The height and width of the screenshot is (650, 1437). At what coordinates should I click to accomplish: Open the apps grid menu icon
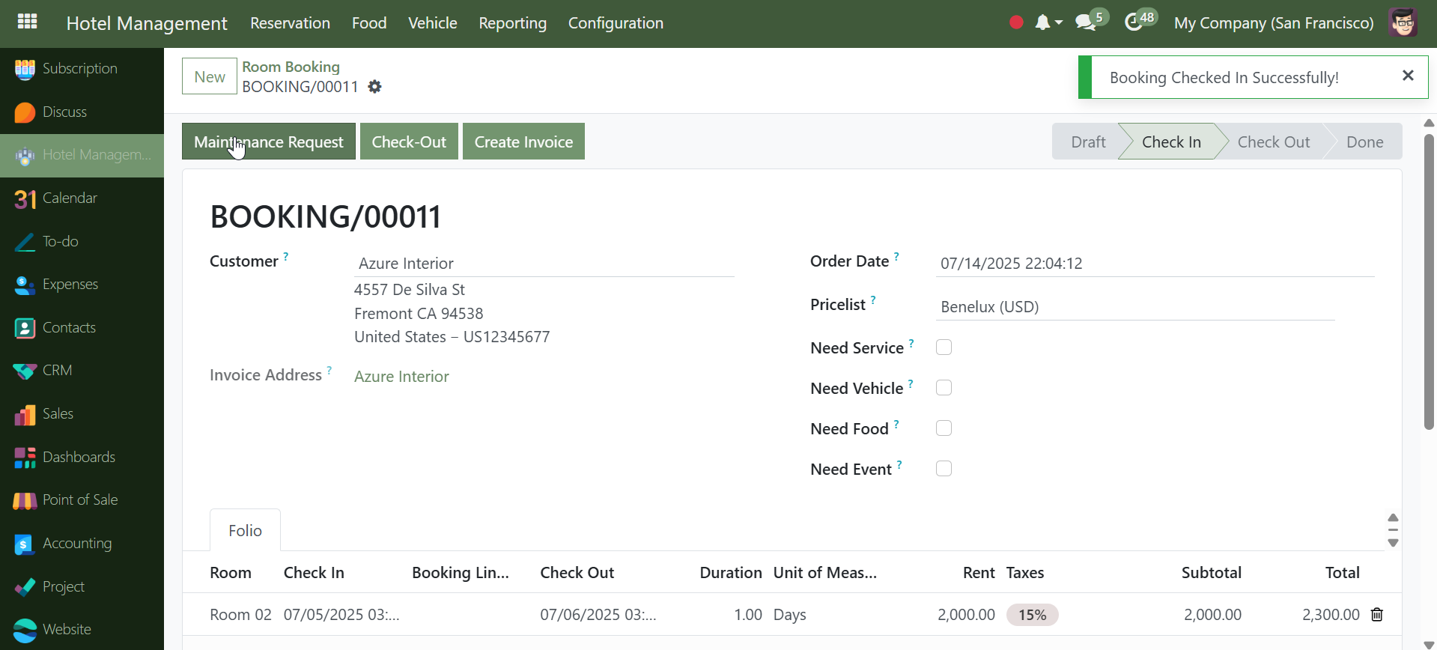click(x=27, y=22)
